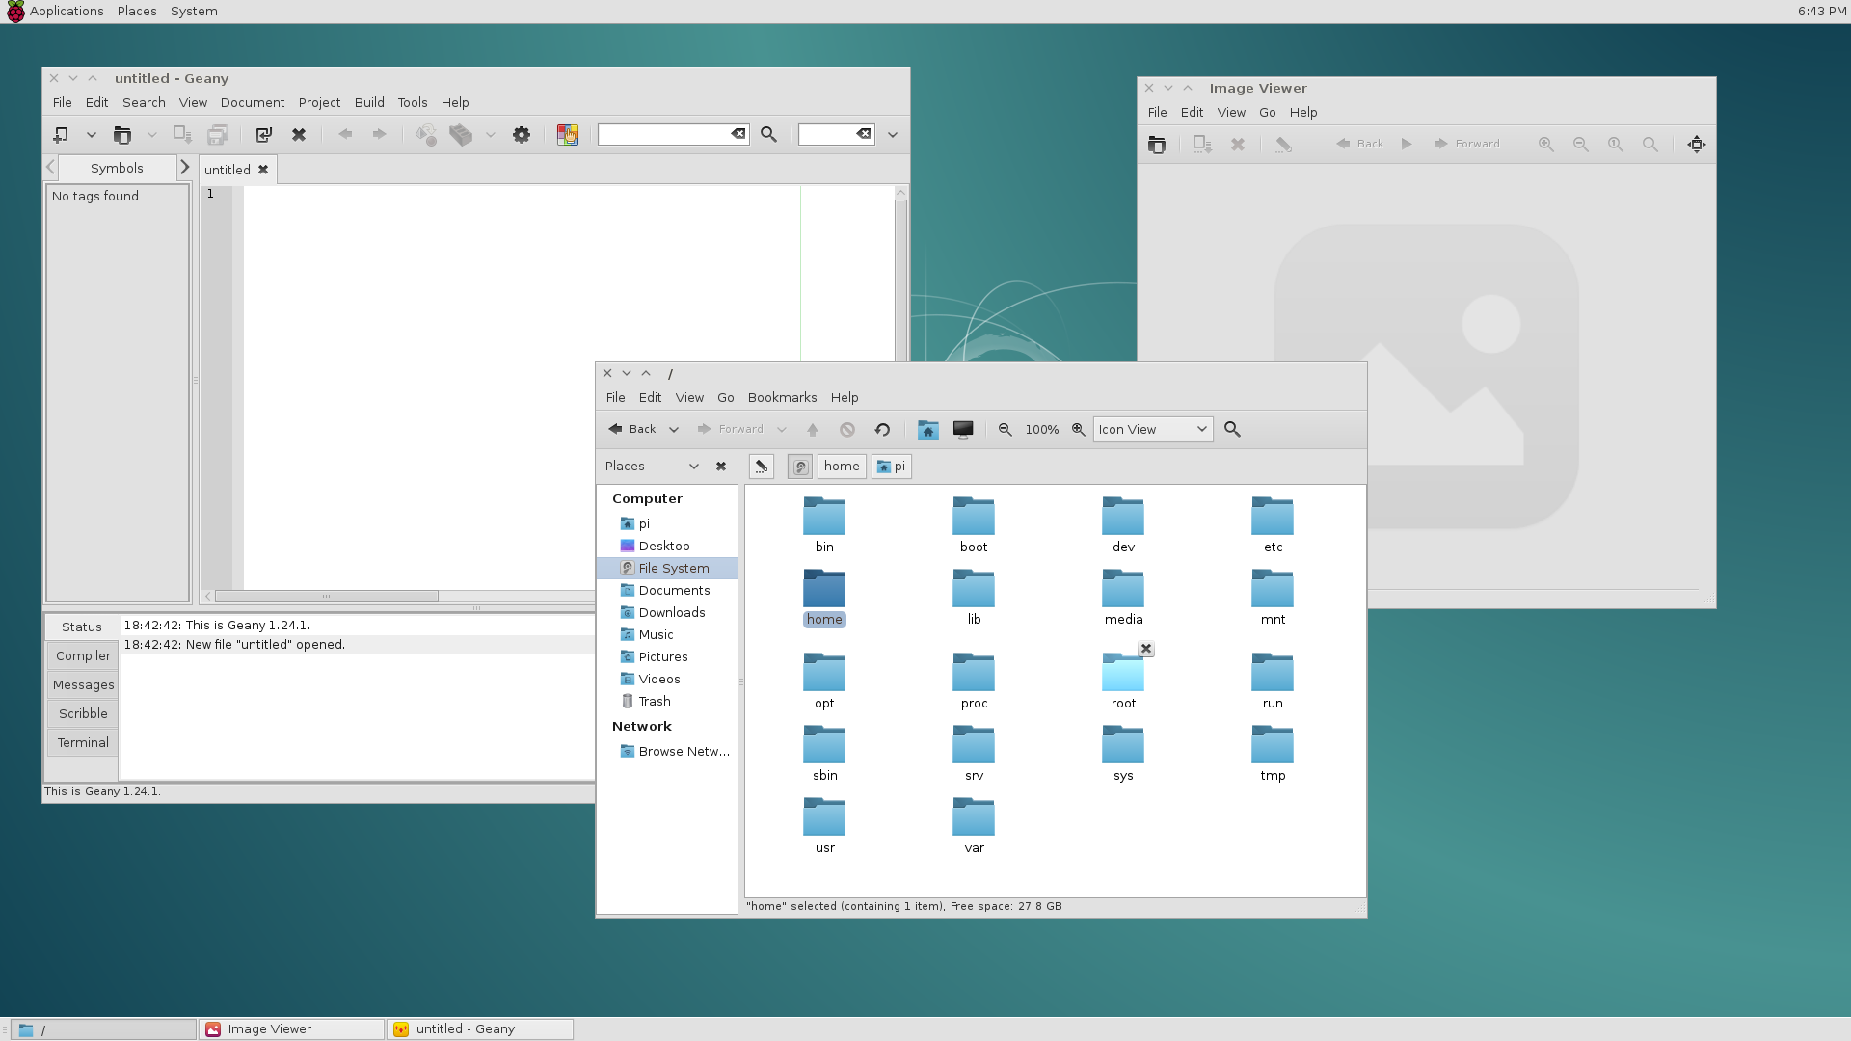
Task: Reload the folder in file manager
Action: pyautogui.click(x=882, y=430)
